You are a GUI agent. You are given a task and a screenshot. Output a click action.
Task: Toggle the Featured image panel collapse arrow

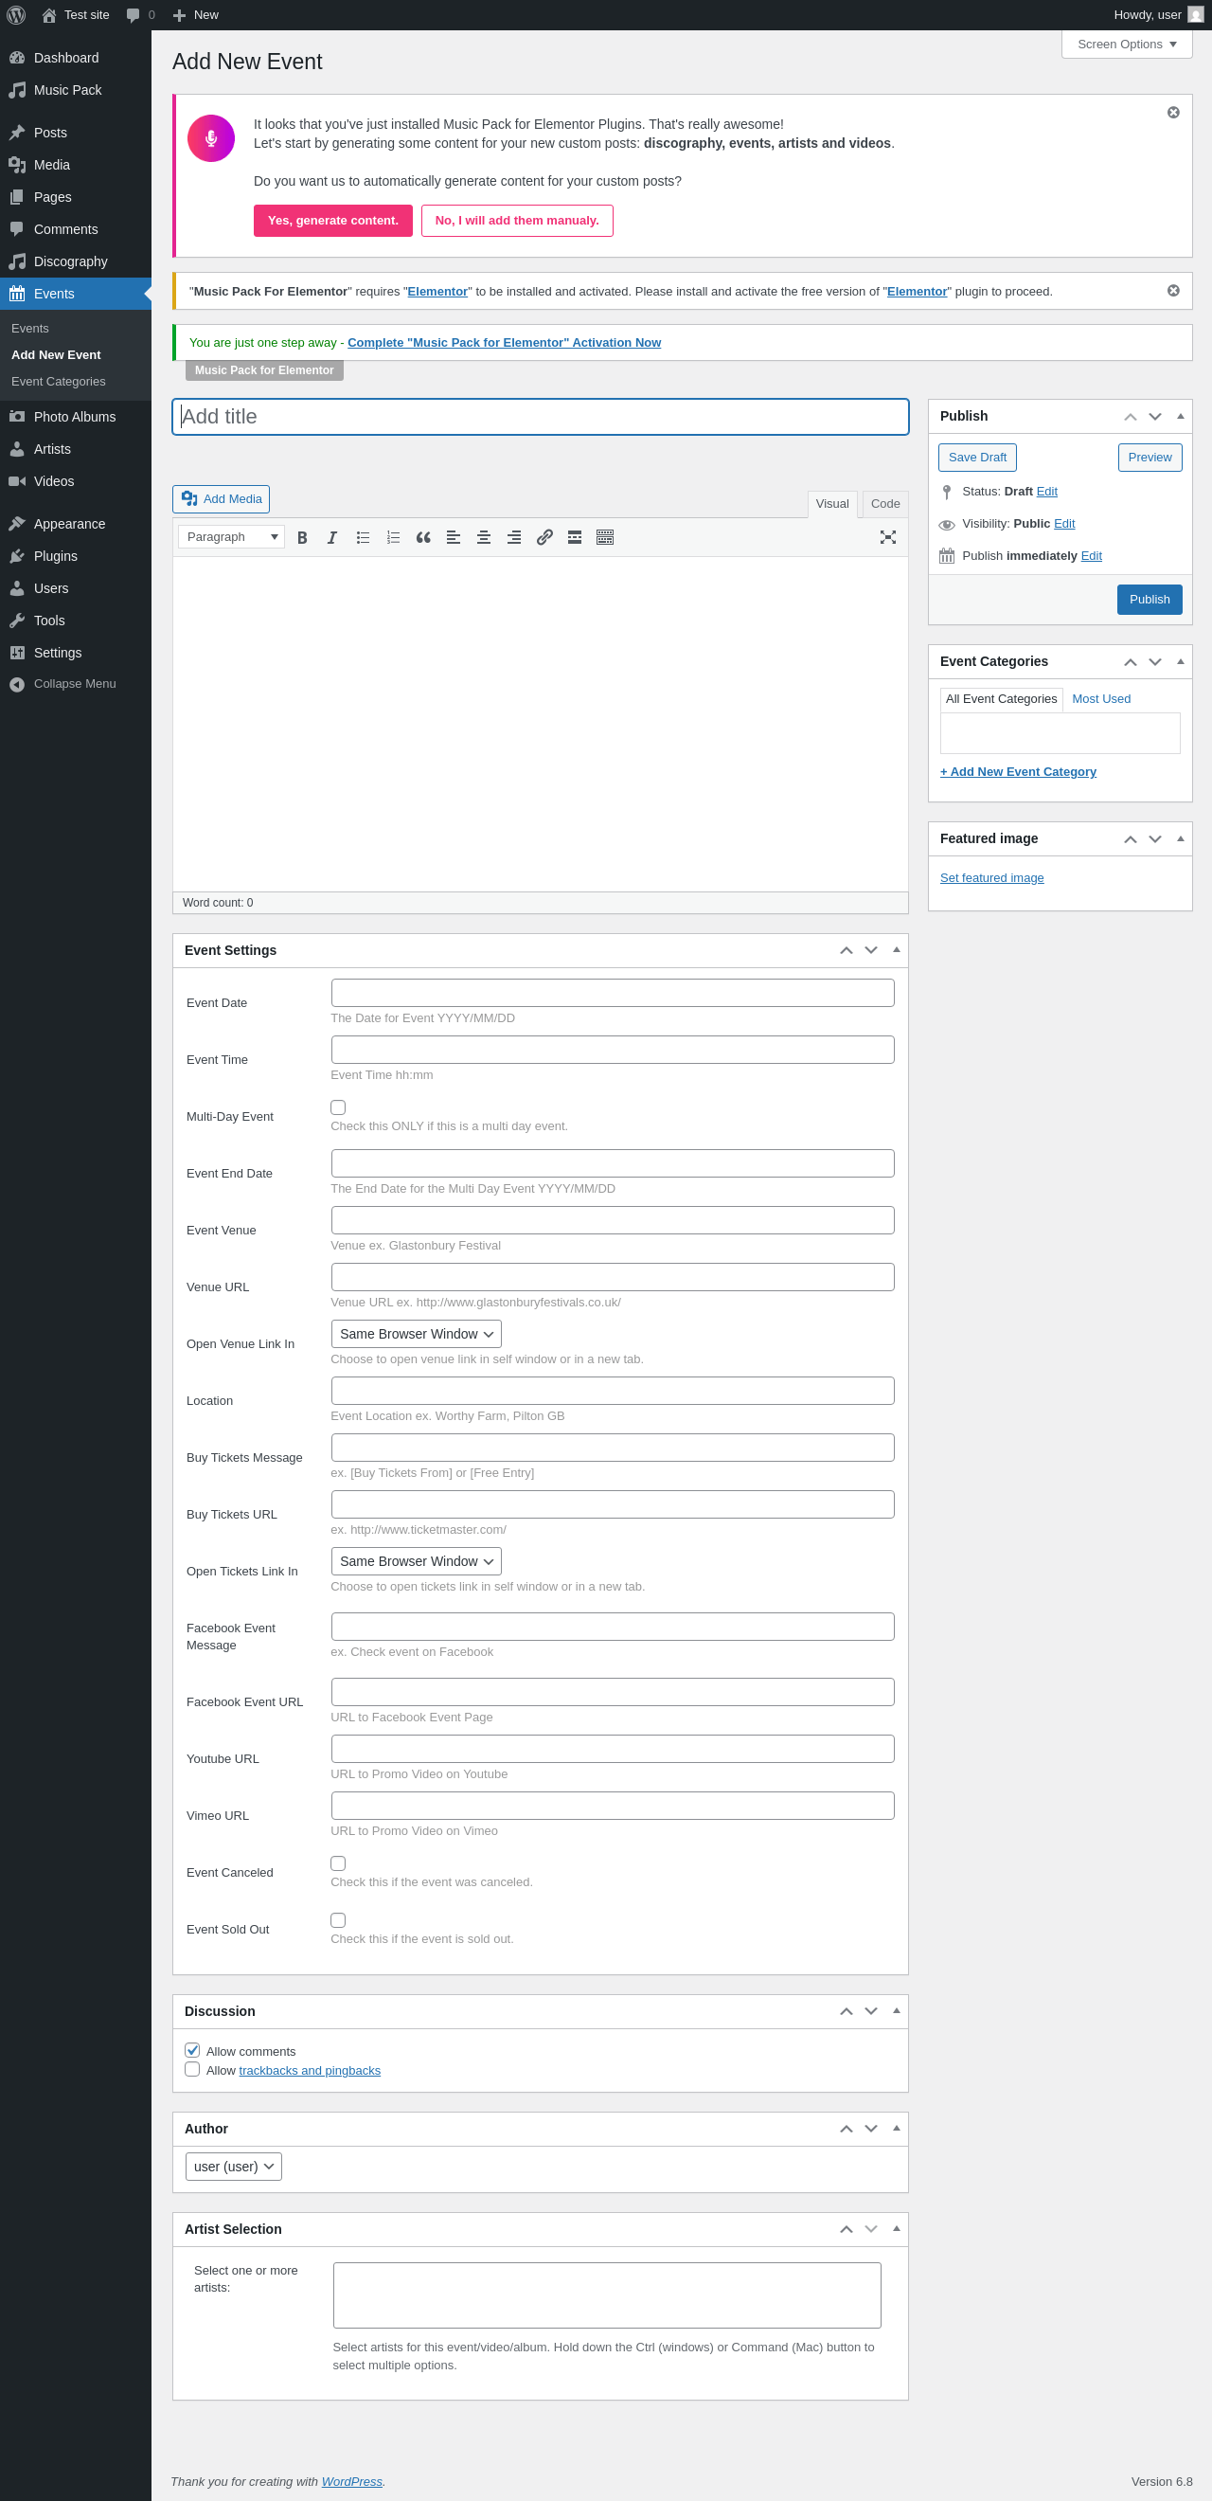(1180, 838)
